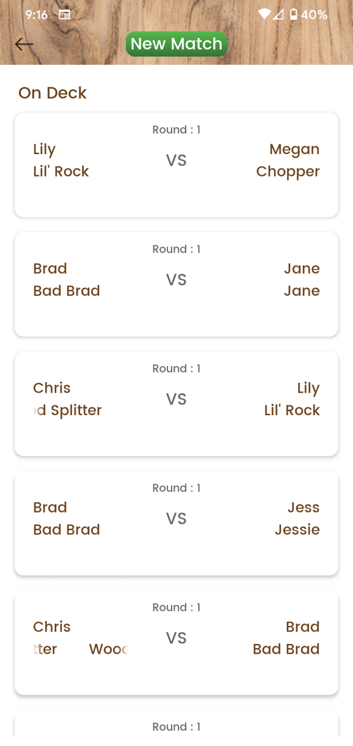The image size is (353, 746).
Task: Open the Brad vs Jane match card
Action: 176,284
